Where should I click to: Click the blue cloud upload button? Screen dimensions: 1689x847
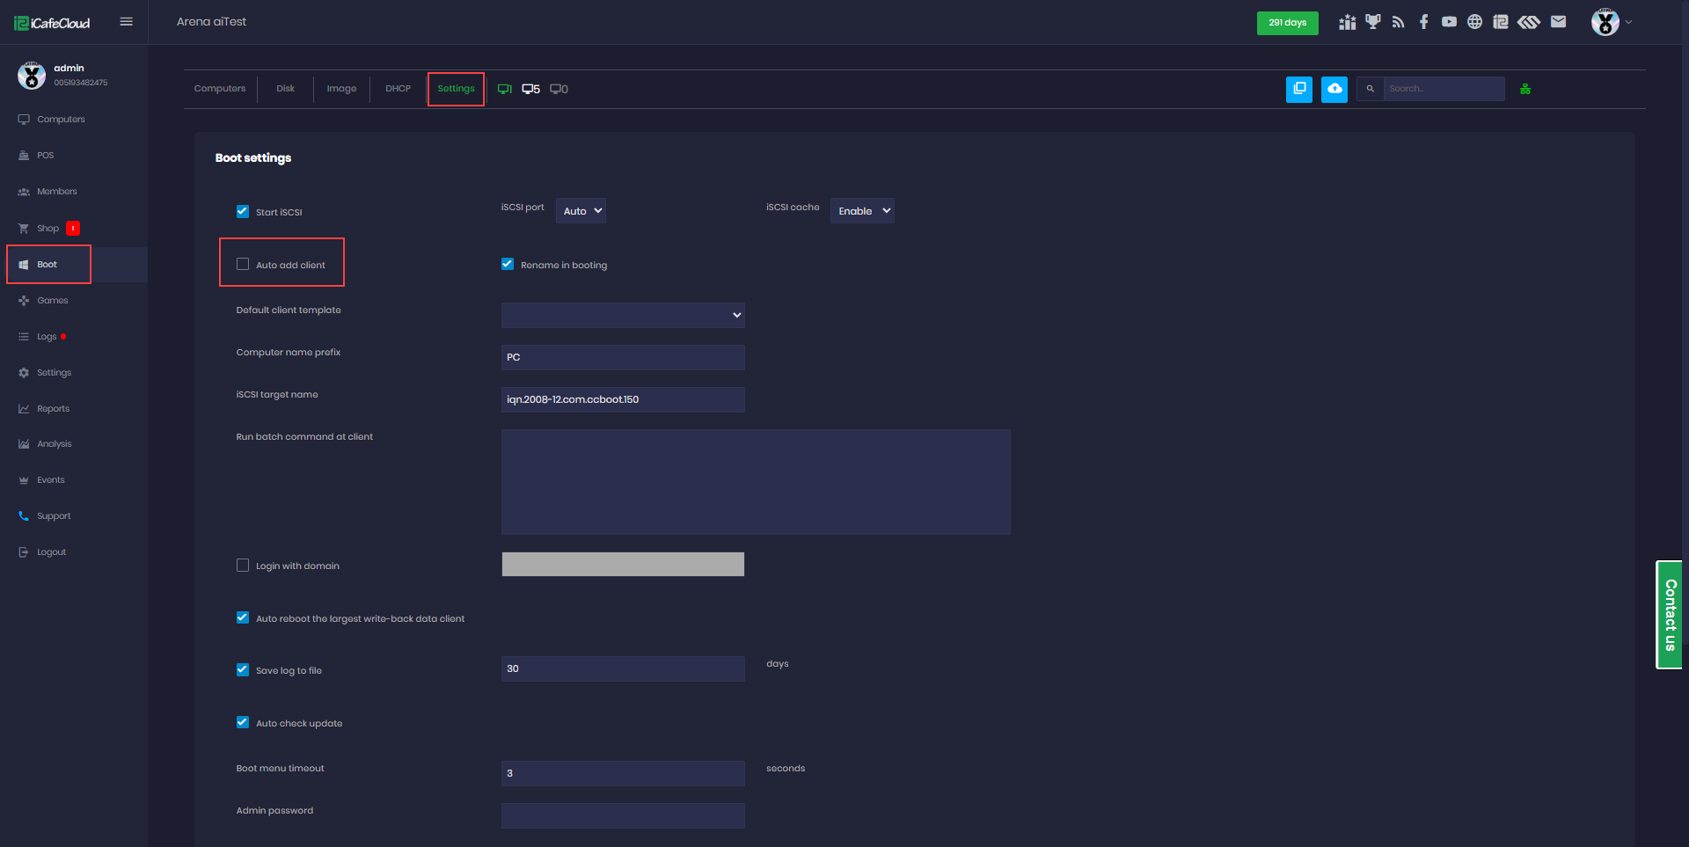click(1334, 89)
